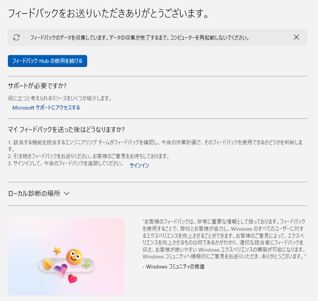Click the サポートが必要ですか? section heading
This screenshot has width=318, height=301.
37,86
